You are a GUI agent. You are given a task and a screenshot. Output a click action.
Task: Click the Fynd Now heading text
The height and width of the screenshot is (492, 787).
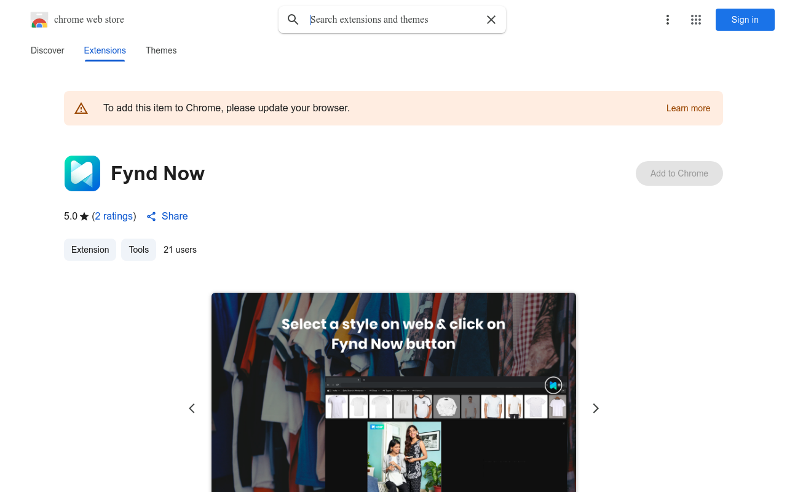[x=158, y=173]
